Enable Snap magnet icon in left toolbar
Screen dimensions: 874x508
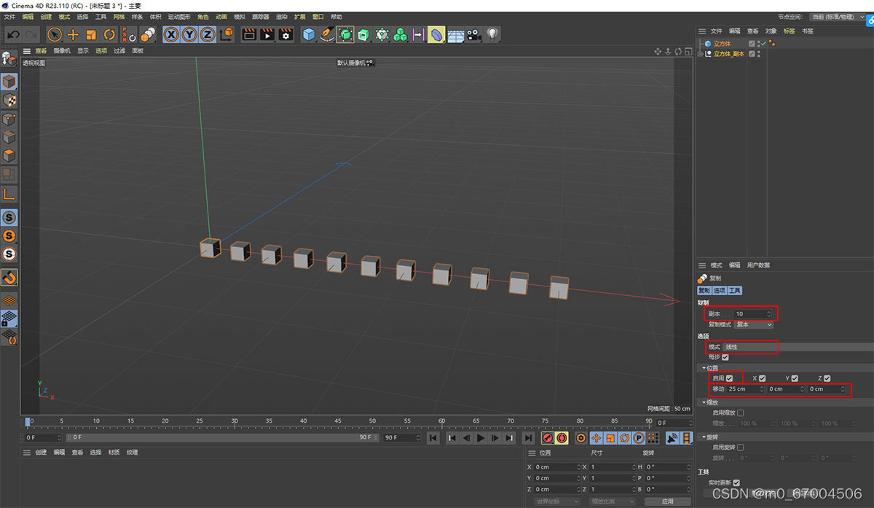[9, 278]
